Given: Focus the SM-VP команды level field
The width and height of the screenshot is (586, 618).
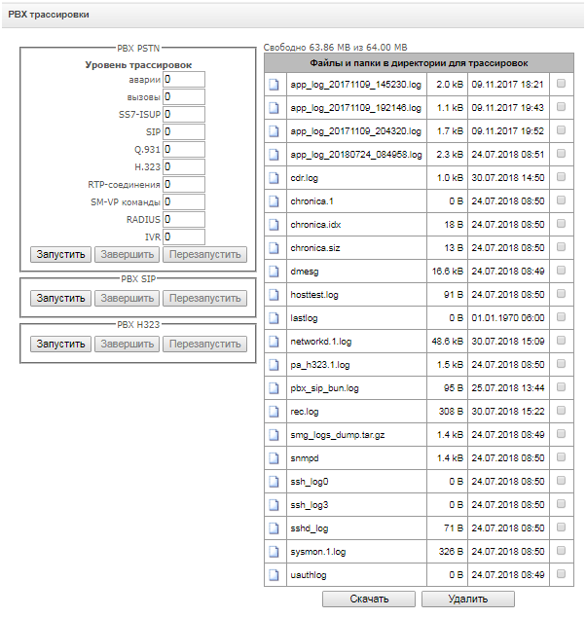Looking at the screenshot, I should (184, 201).
